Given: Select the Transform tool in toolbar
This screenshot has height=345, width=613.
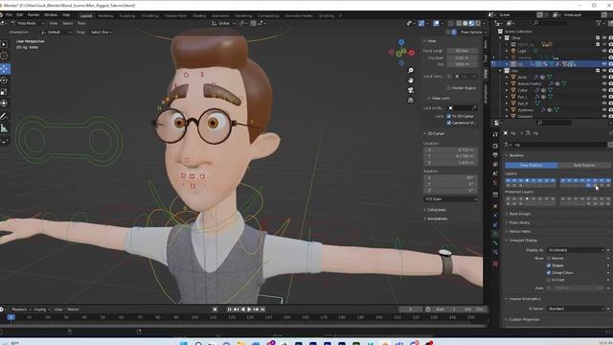Looking at the screenshot, I should (x=4, y=103).
